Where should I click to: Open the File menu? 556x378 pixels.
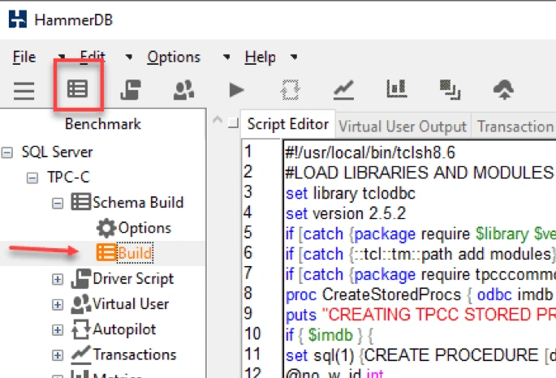24,57
